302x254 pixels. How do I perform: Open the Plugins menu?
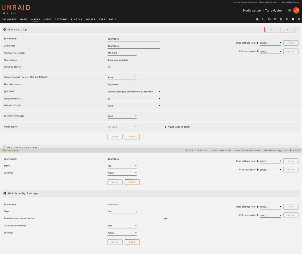click(x=76, y=19)
